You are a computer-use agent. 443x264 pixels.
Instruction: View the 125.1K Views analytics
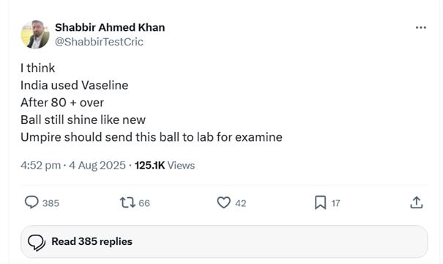point(165,165)
